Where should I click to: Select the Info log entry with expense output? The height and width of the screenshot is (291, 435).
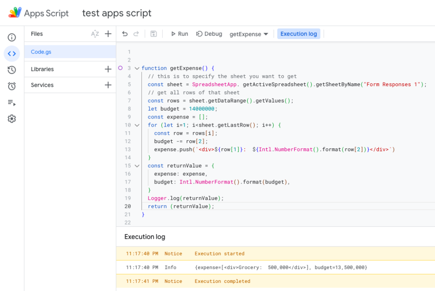[x=275, y=267]
